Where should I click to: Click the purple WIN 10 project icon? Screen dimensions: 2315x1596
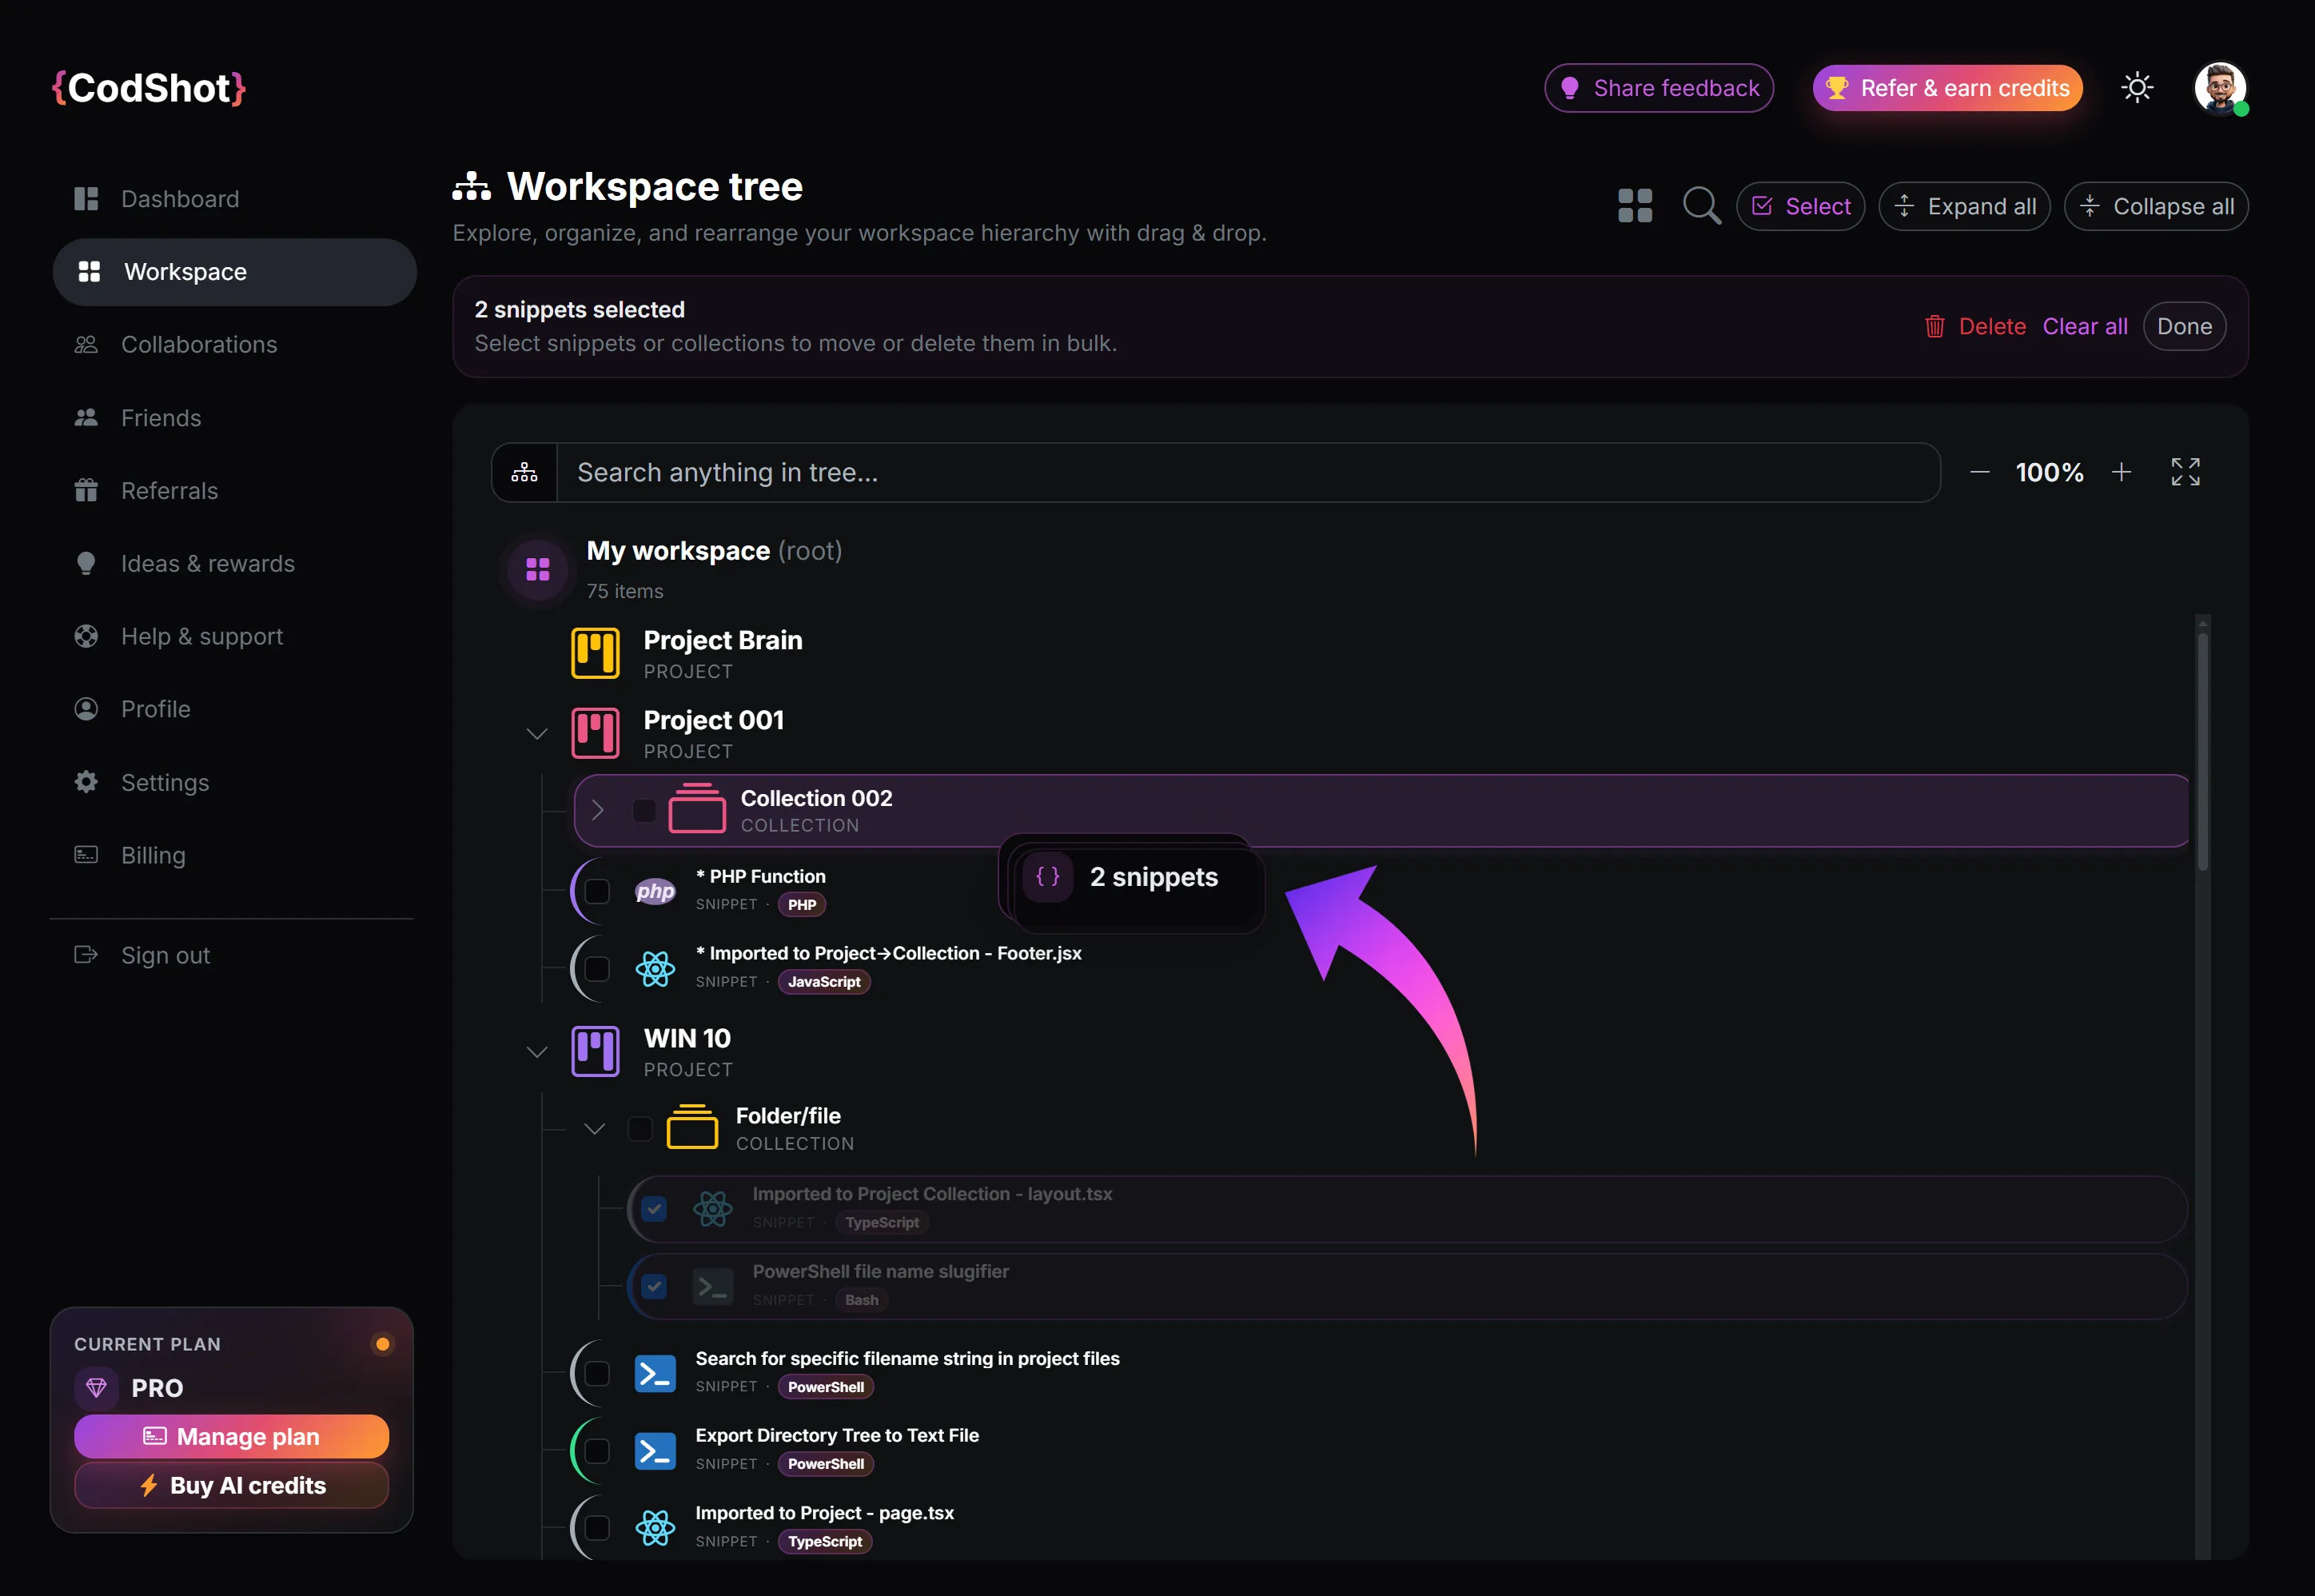click(595, 1051)
